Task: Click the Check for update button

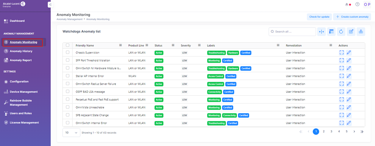Action: (x=319, y=17)
